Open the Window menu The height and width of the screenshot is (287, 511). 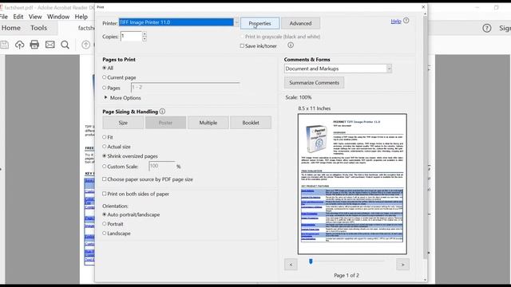[x=58, y=17]
